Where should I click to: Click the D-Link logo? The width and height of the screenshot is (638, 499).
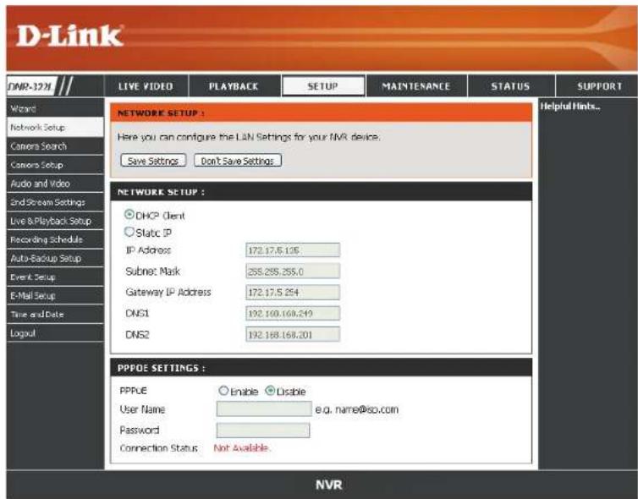coord(69,36)
